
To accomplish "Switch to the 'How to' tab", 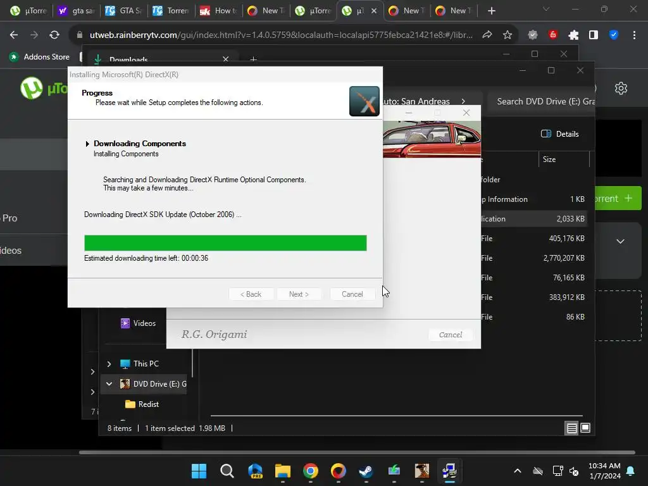I will pos(218,11).
